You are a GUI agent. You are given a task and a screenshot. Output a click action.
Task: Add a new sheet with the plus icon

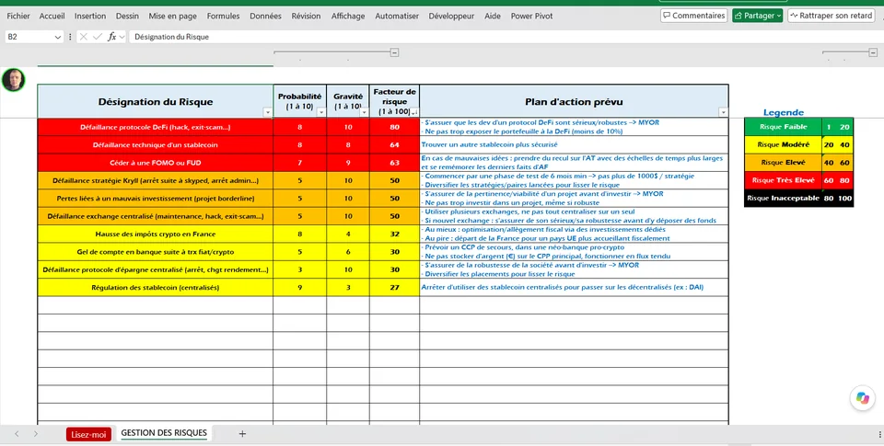[x=242, y=434]
